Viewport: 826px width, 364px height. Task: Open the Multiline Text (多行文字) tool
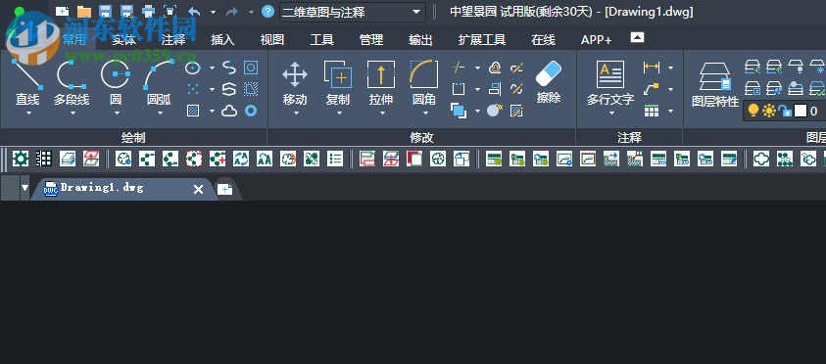610,83
